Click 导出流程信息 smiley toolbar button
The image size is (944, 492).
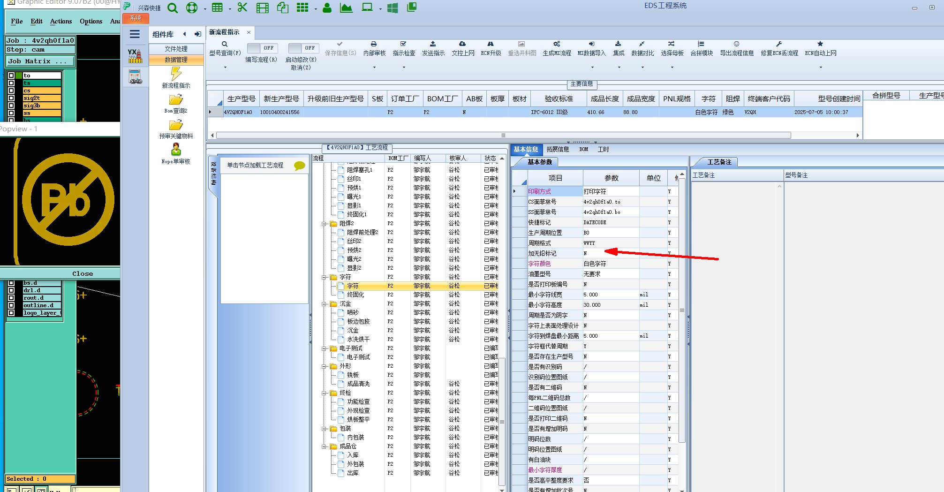coord(737,49)
